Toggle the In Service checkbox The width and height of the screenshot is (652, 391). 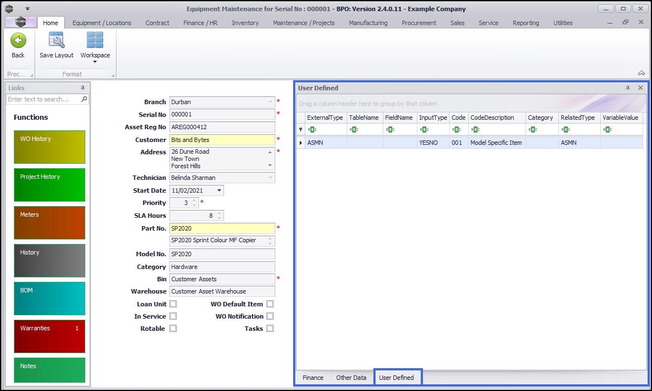[173, 316]
